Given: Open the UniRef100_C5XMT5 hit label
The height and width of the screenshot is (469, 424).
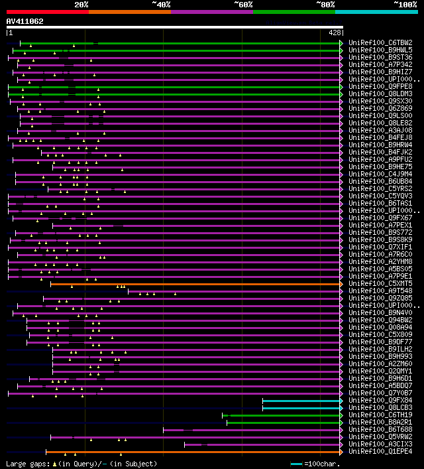Looking at the screenshot, I should tap(380, 283).
